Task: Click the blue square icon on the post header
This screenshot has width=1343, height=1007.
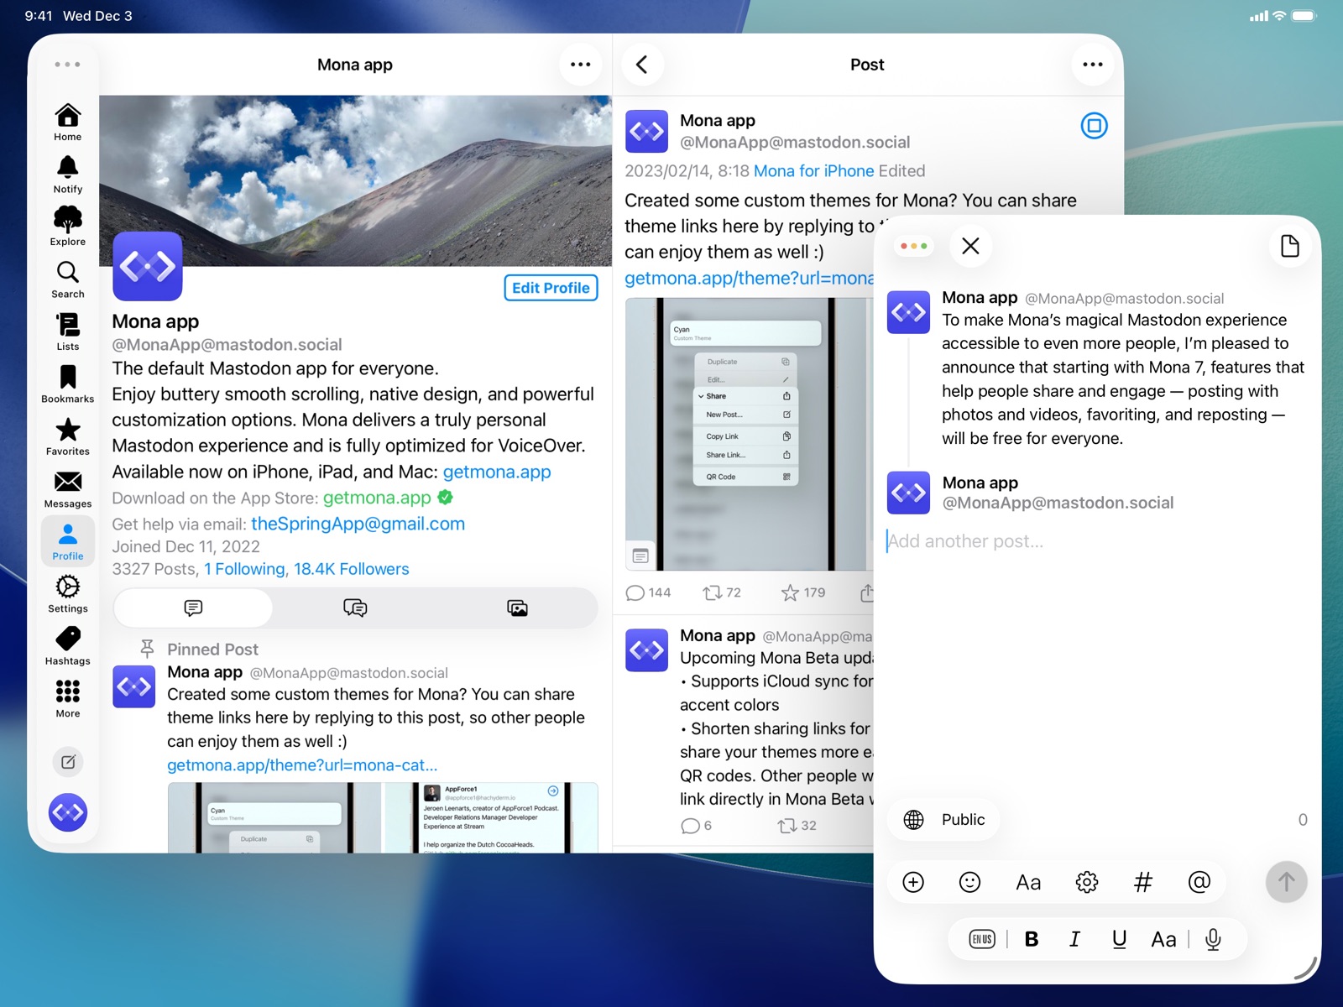Action: 1094,126
